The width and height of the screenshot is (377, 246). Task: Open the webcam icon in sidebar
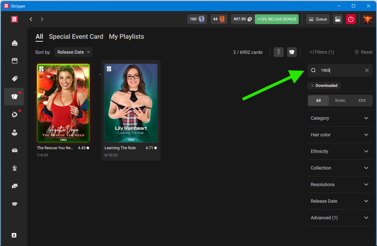(14, 168)
